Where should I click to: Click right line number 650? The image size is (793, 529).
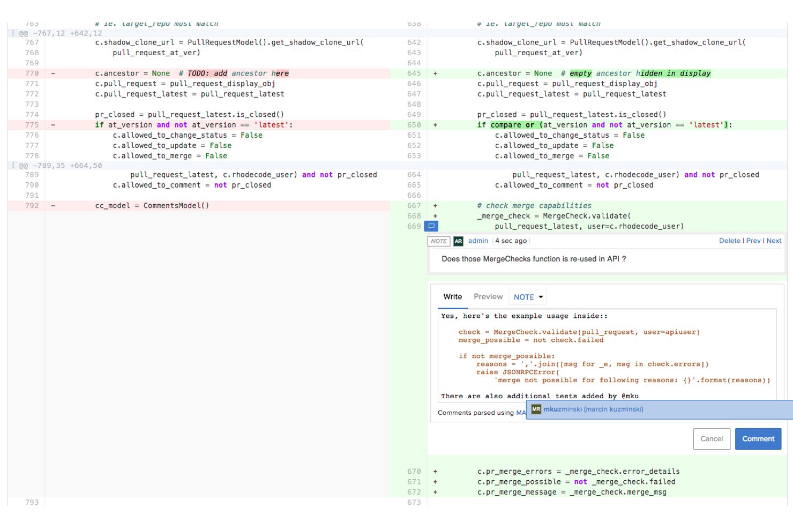(x=414, y=125)
